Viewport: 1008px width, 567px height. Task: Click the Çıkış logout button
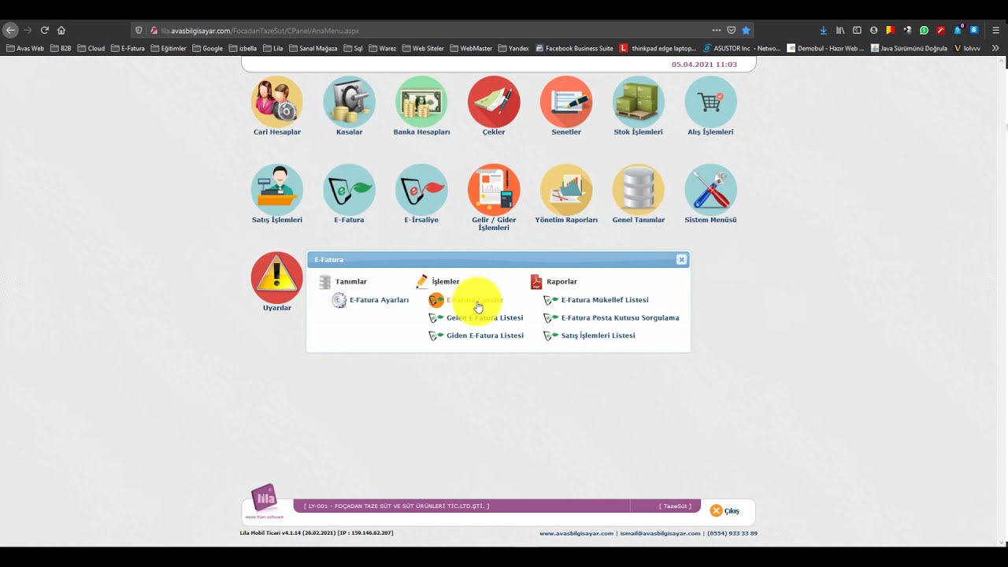(x=724, y=510)
